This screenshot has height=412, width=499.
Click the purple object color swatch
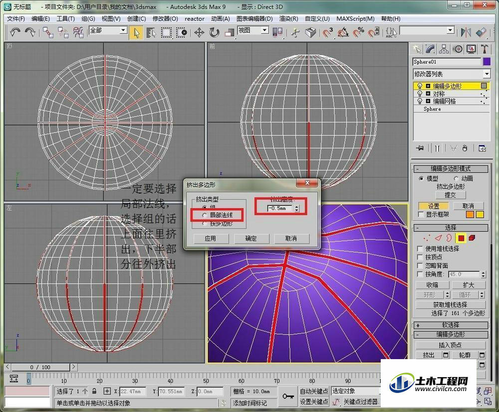[x=487, y=61]
